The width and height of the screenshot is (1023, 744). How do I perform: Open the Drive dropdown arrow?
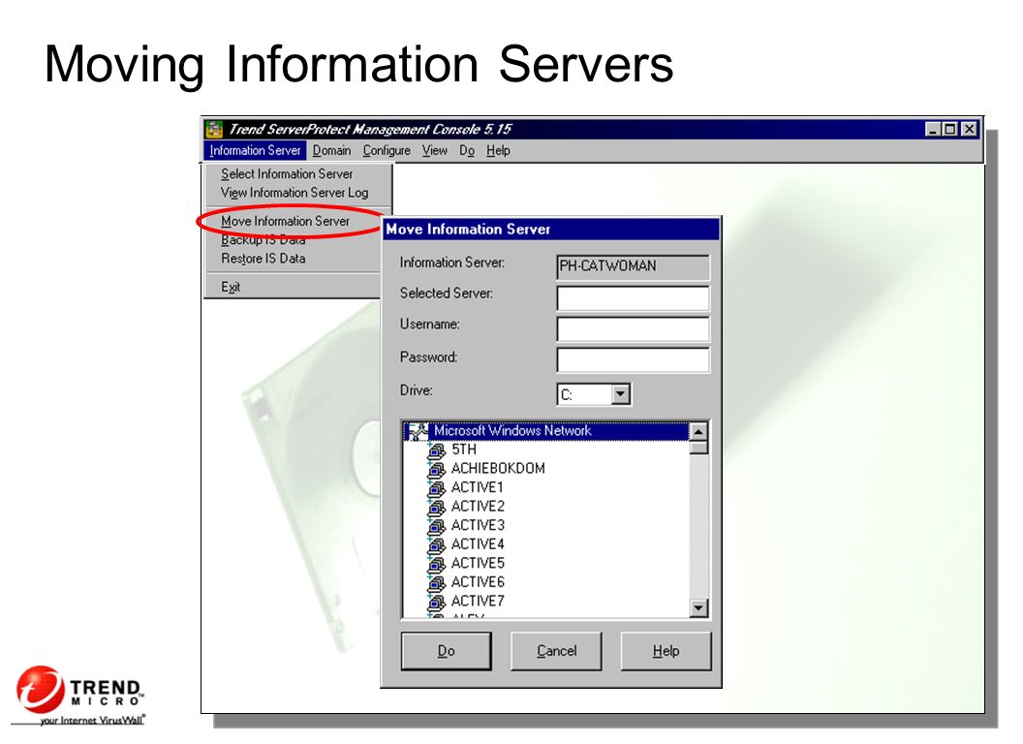pos(620,394)
